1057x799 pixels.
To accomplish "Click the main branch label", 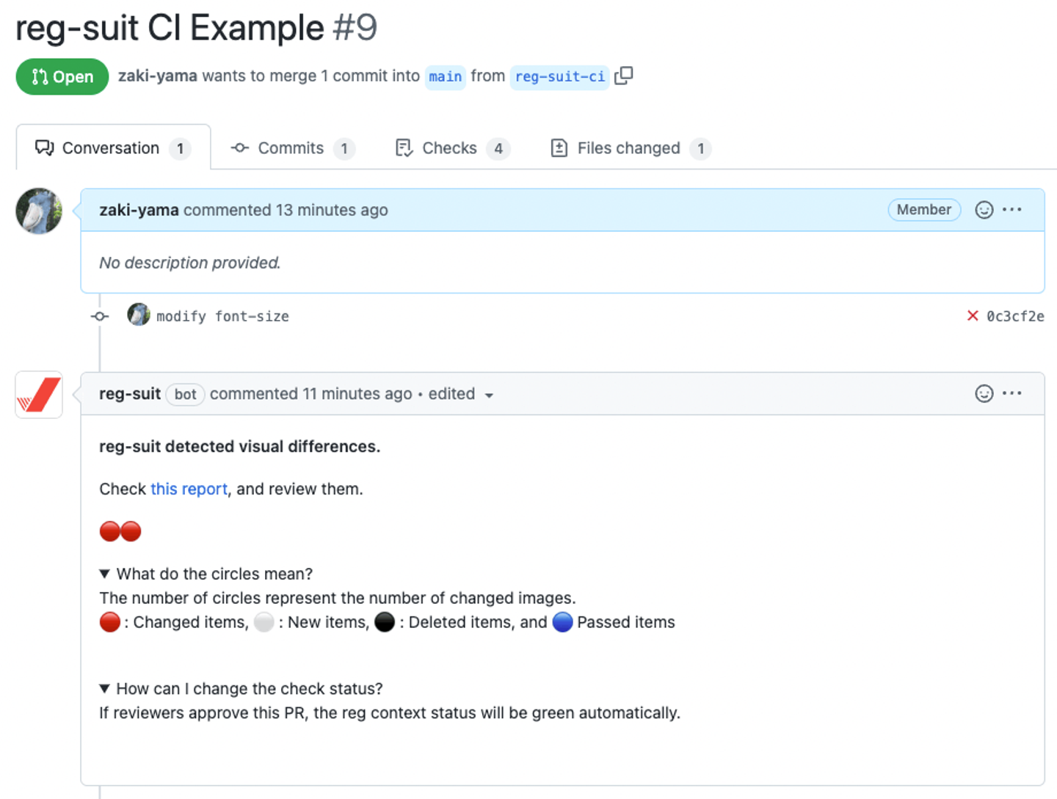I will coord(445,76).
